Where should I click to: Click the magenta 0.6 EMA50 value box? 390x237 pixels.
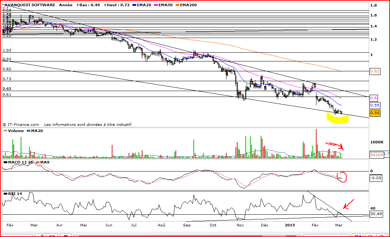(374, 98)
